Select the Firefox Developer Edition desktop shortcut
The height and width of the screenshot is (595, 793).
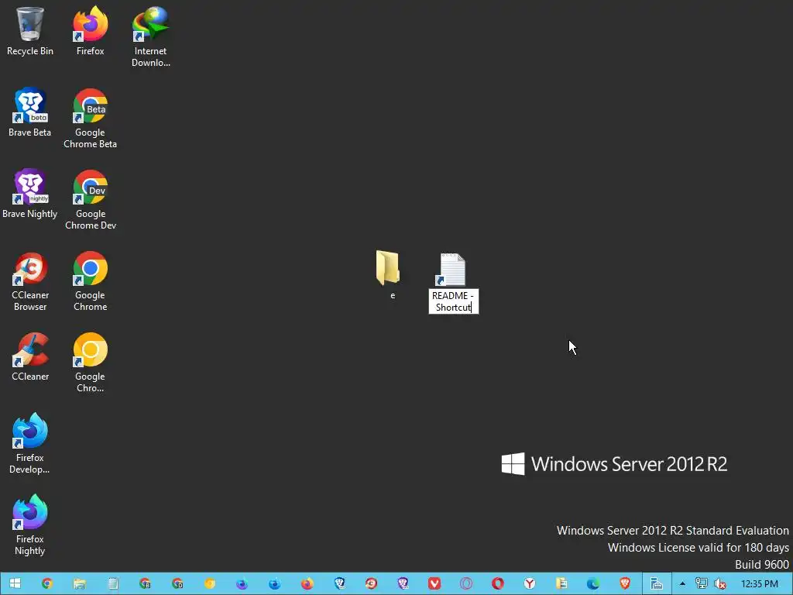[x=30, y=444]
